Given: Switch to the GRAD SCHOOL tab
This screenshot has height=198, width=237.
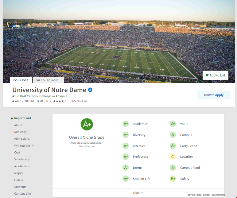Looking at the screenshot, I should 48,80.
